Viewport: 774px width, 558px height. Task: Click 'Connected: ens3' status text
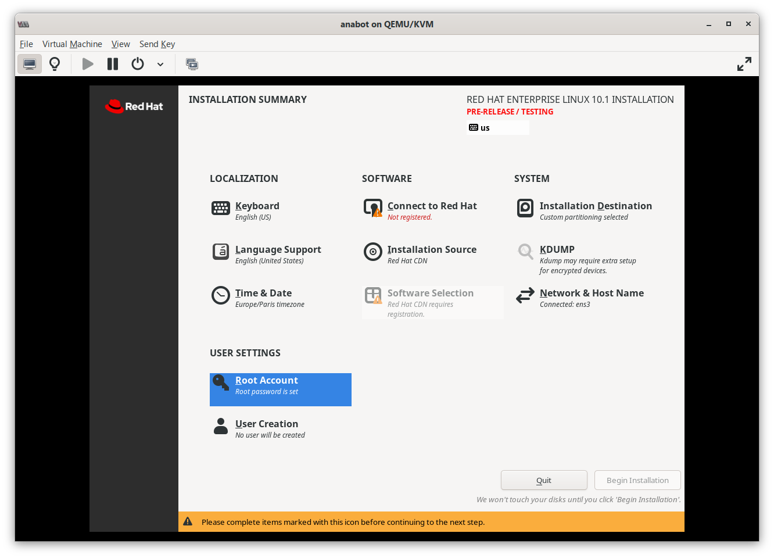tap(565, 305)
